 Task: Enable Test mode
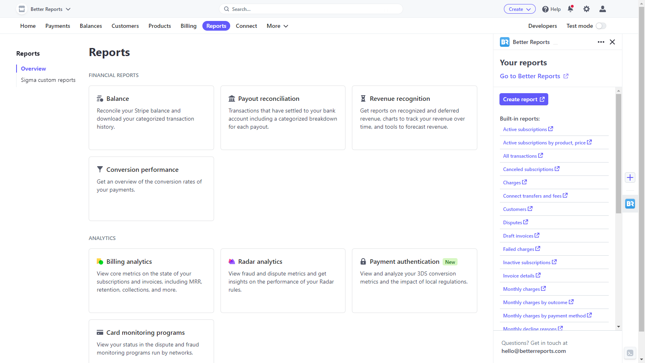[x=601, y=25]
